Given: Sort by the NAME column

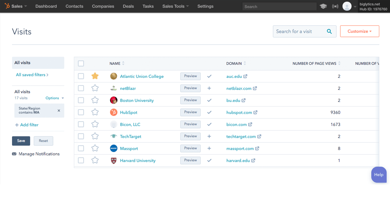Looking at the screenshot, I should pos(117,63).
